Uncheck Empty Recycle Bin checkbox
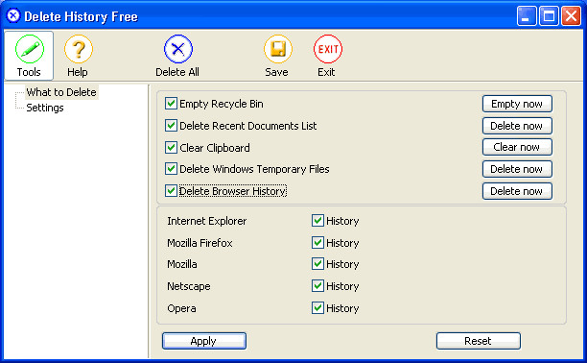The image size is (587, 363). (171, 104)
